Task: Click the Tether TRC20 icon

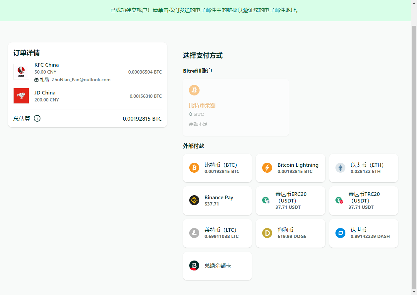Action: tap(339, 200)
